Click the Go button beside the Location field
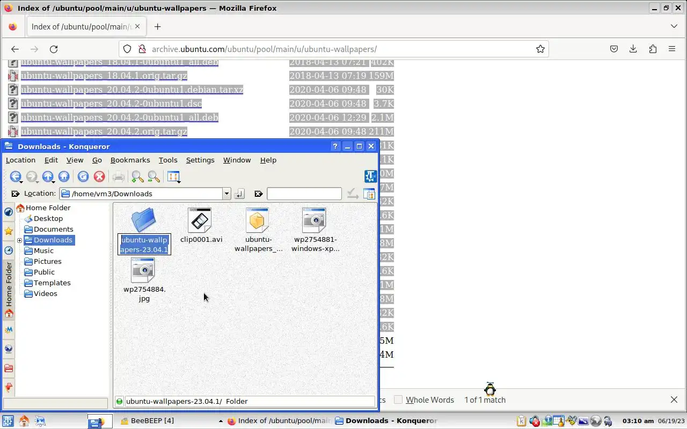 239,194
